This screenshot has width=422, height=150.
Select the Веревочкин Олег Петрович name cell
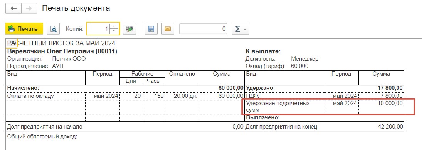[x=62, y=51]
